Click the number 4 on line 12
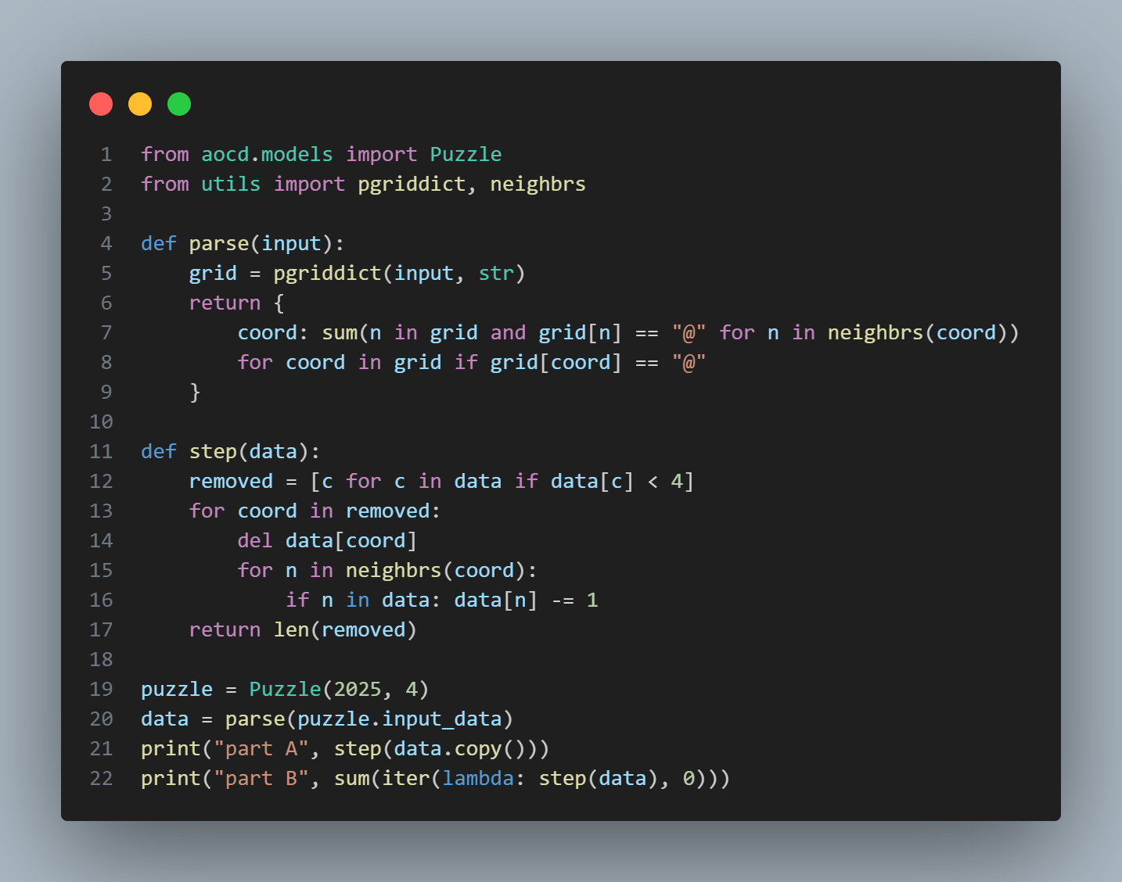Viewport: 1122px width, 882px height. coord(677,482)
